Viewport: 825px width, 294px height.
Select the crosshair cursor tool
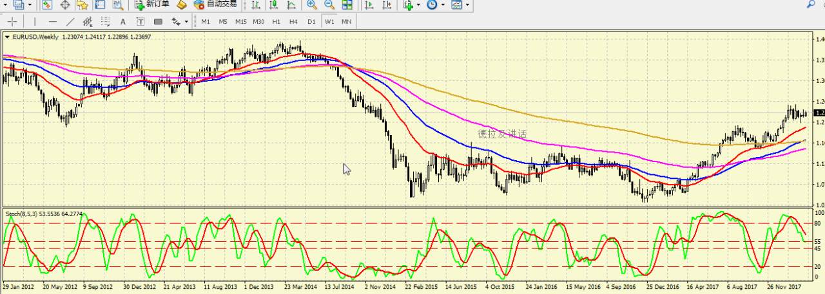(12, 21)
